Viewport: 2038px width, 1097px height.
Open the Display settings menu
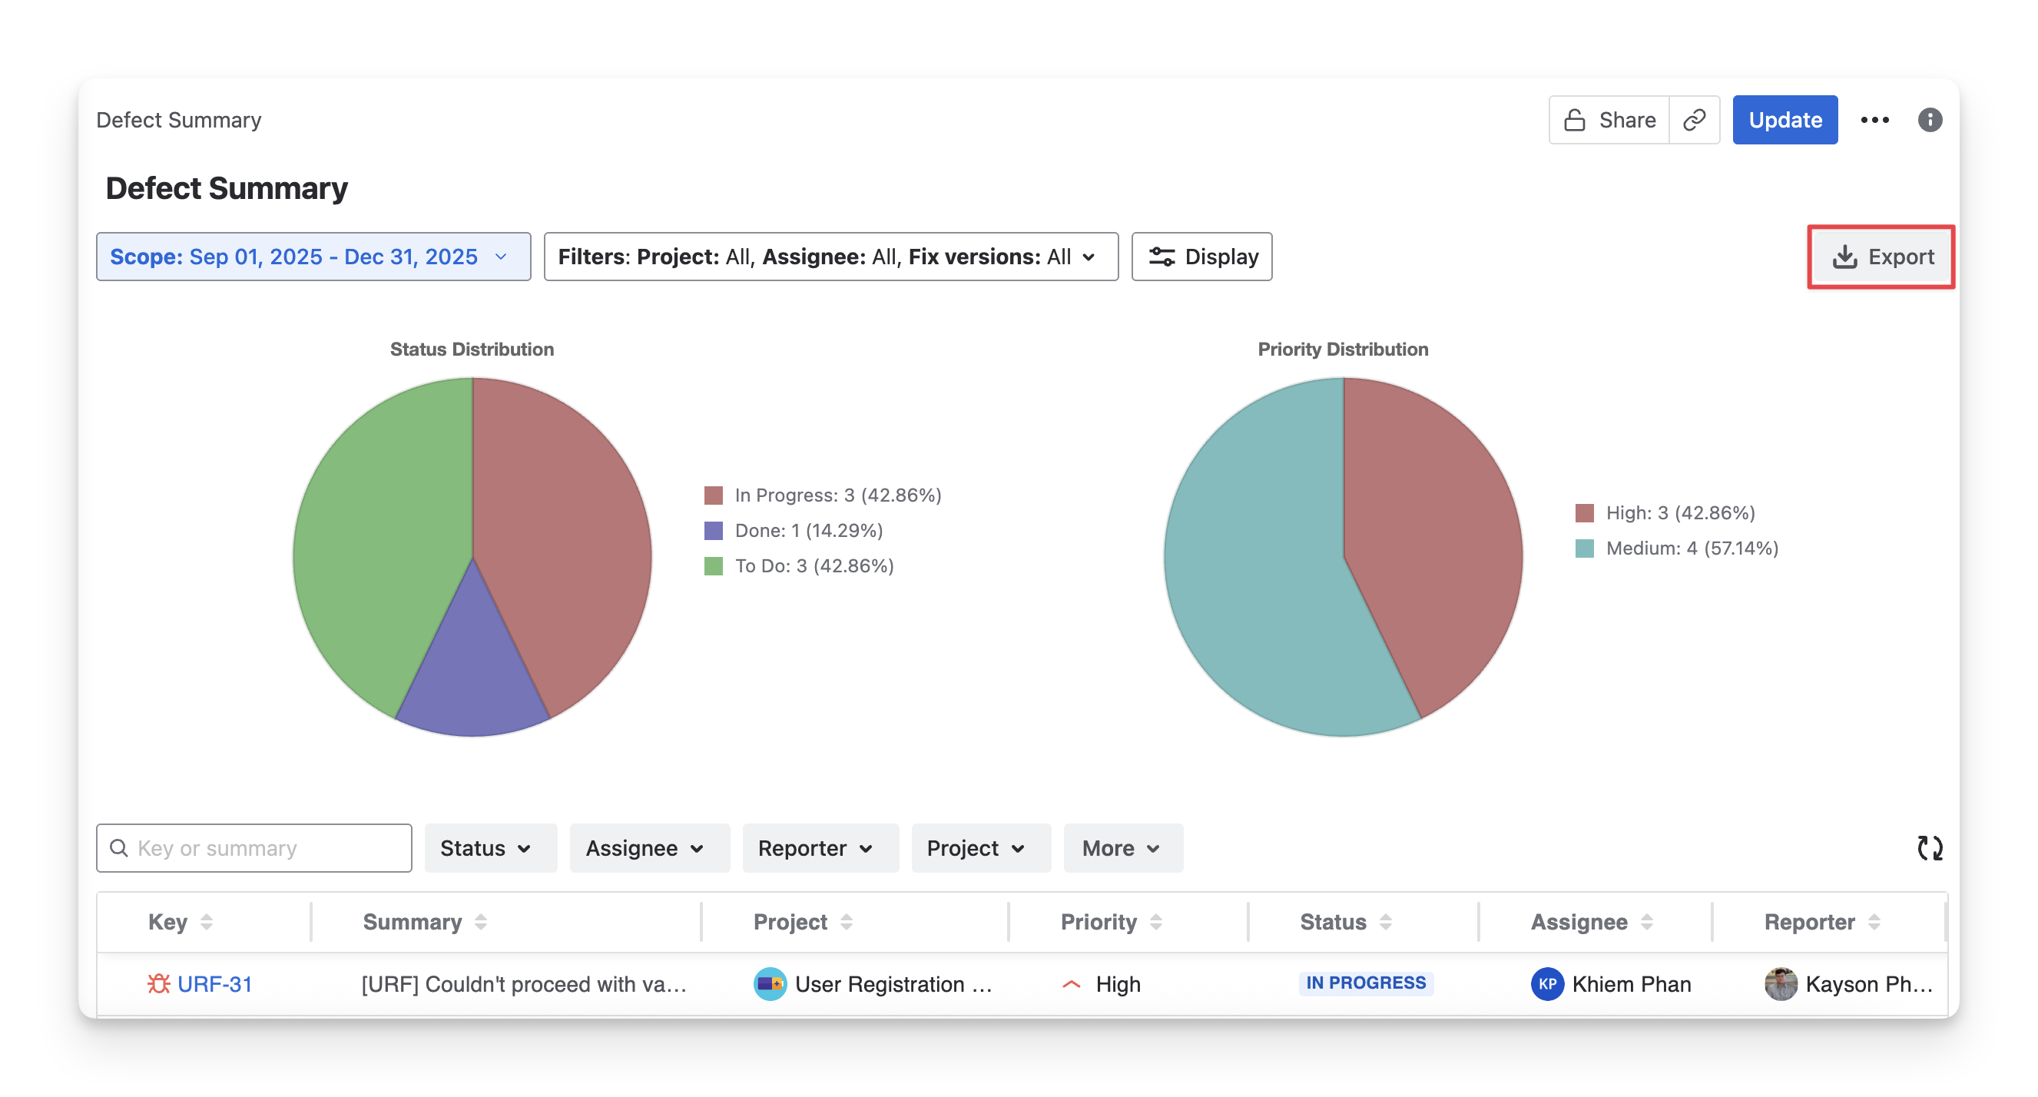coord(1201,257)
